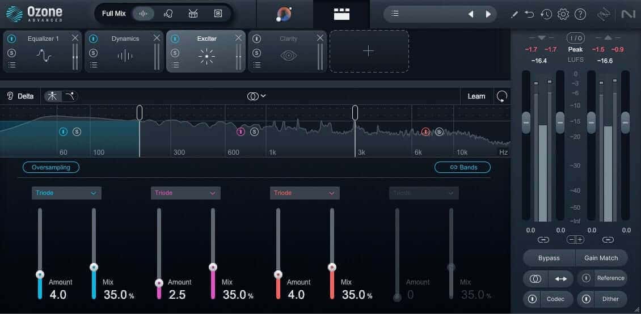Image resolution: width=641 pixels, height=314 pixels.
Task: Toggle the Delta listen button
Action: point(20,96)
